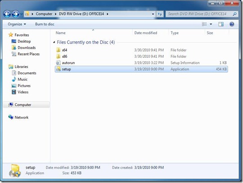The image size is (243, 183).
Task: Select DVD RW Drive (D:) OFFICE14 breadcrumb
Action: pyautogui.click(x=81, y=14)
